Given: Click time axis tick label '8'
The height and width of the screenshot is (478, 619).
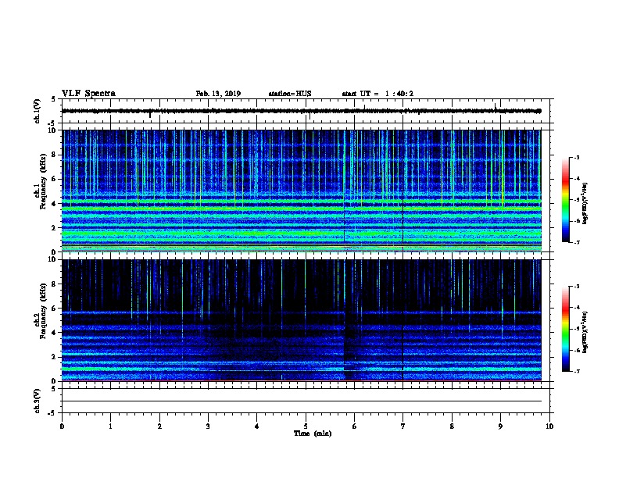Looking at the screenshot, I should (x=452, y=426).
